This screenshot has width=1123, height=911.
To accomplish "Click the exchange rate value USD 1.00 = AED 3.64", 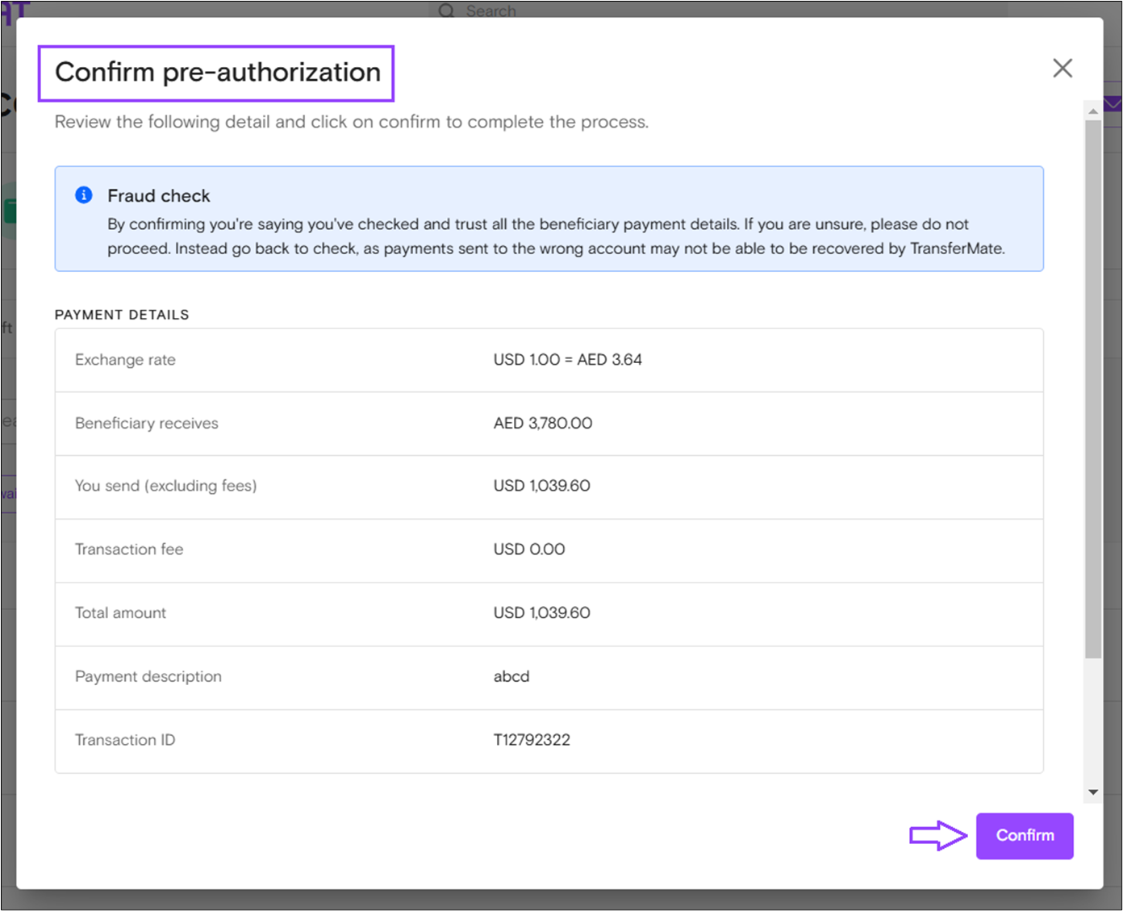I will click(567, 360).
